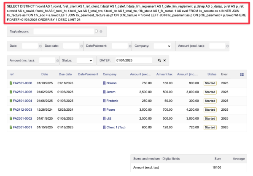Open the Company filter dropdown

pyautogui.click(x=162, y=45)
